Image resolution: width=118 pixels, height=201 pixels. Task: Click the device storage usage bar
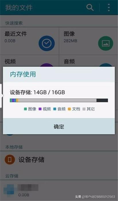pyautogui.click(x=59, y=100)
